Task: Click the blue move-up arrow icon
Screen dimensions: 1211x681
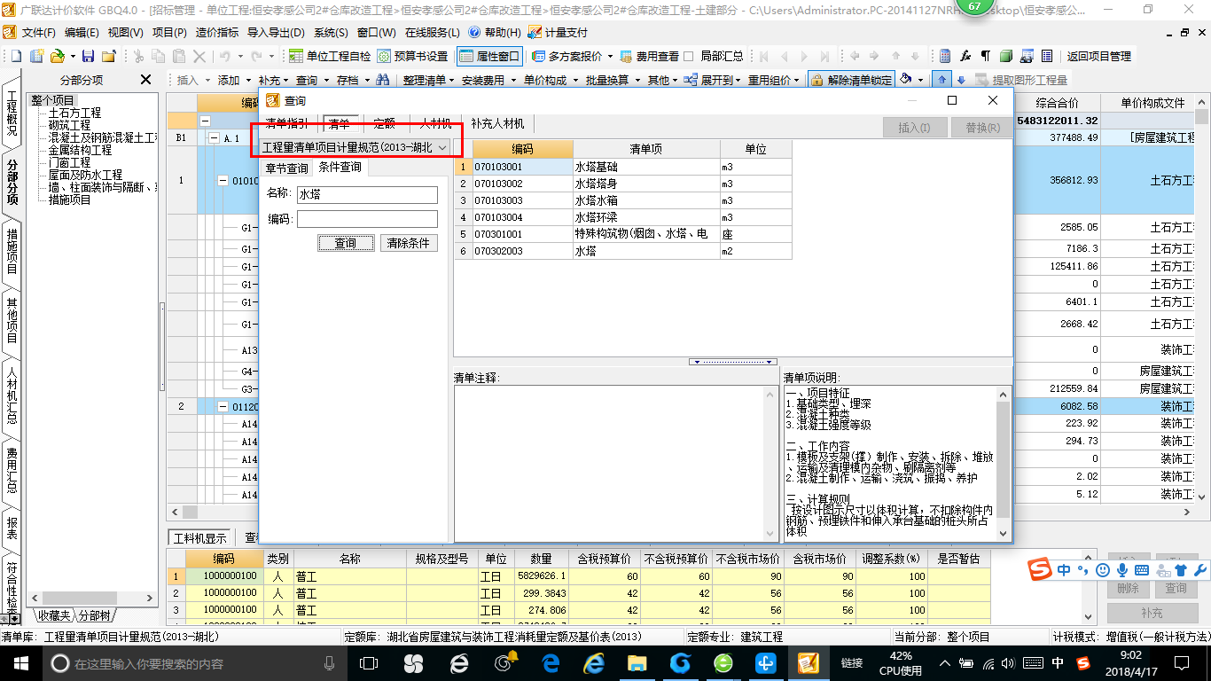Action: coord(942,80)
